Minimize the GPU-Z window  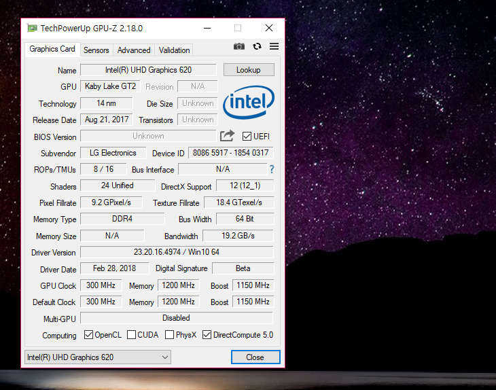click(207, 28)
